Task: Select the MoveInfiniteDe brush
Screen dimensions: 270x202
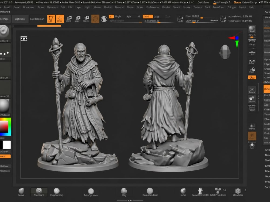Action: click(x=200, y=192)
